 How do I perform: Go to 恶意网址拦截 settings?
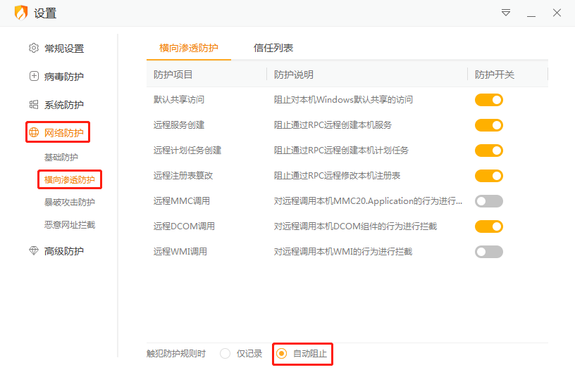pos(69,225)
